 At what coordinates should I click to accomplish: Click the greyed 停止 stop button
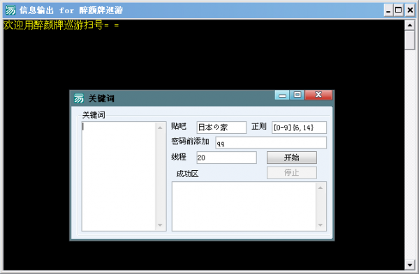point(291,173)
